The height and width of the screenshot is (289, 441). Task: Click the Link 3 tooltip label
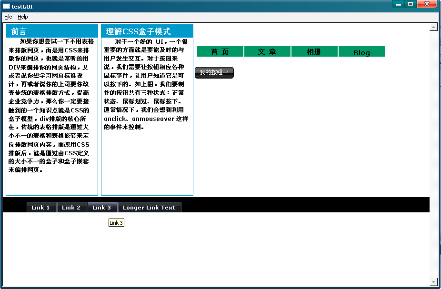tap(116, 223)
